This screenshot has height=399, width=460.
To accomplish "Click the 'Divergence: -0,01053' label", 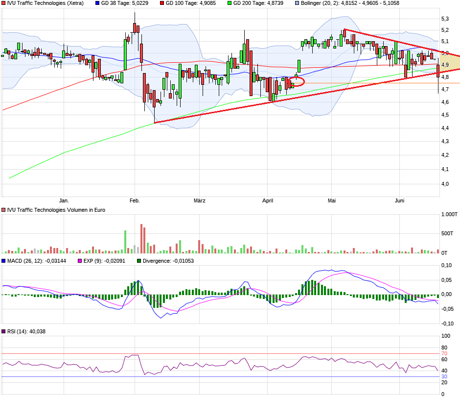I will pos(168,261).
